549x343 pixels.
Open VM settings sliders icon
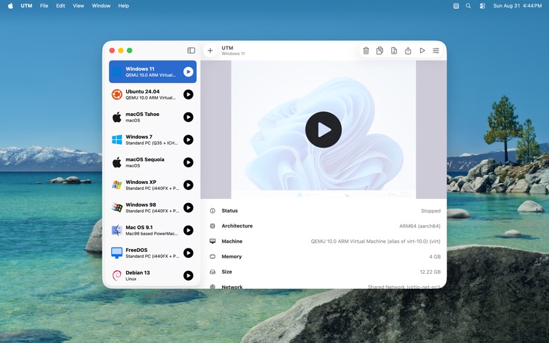[x=436, y=51]
